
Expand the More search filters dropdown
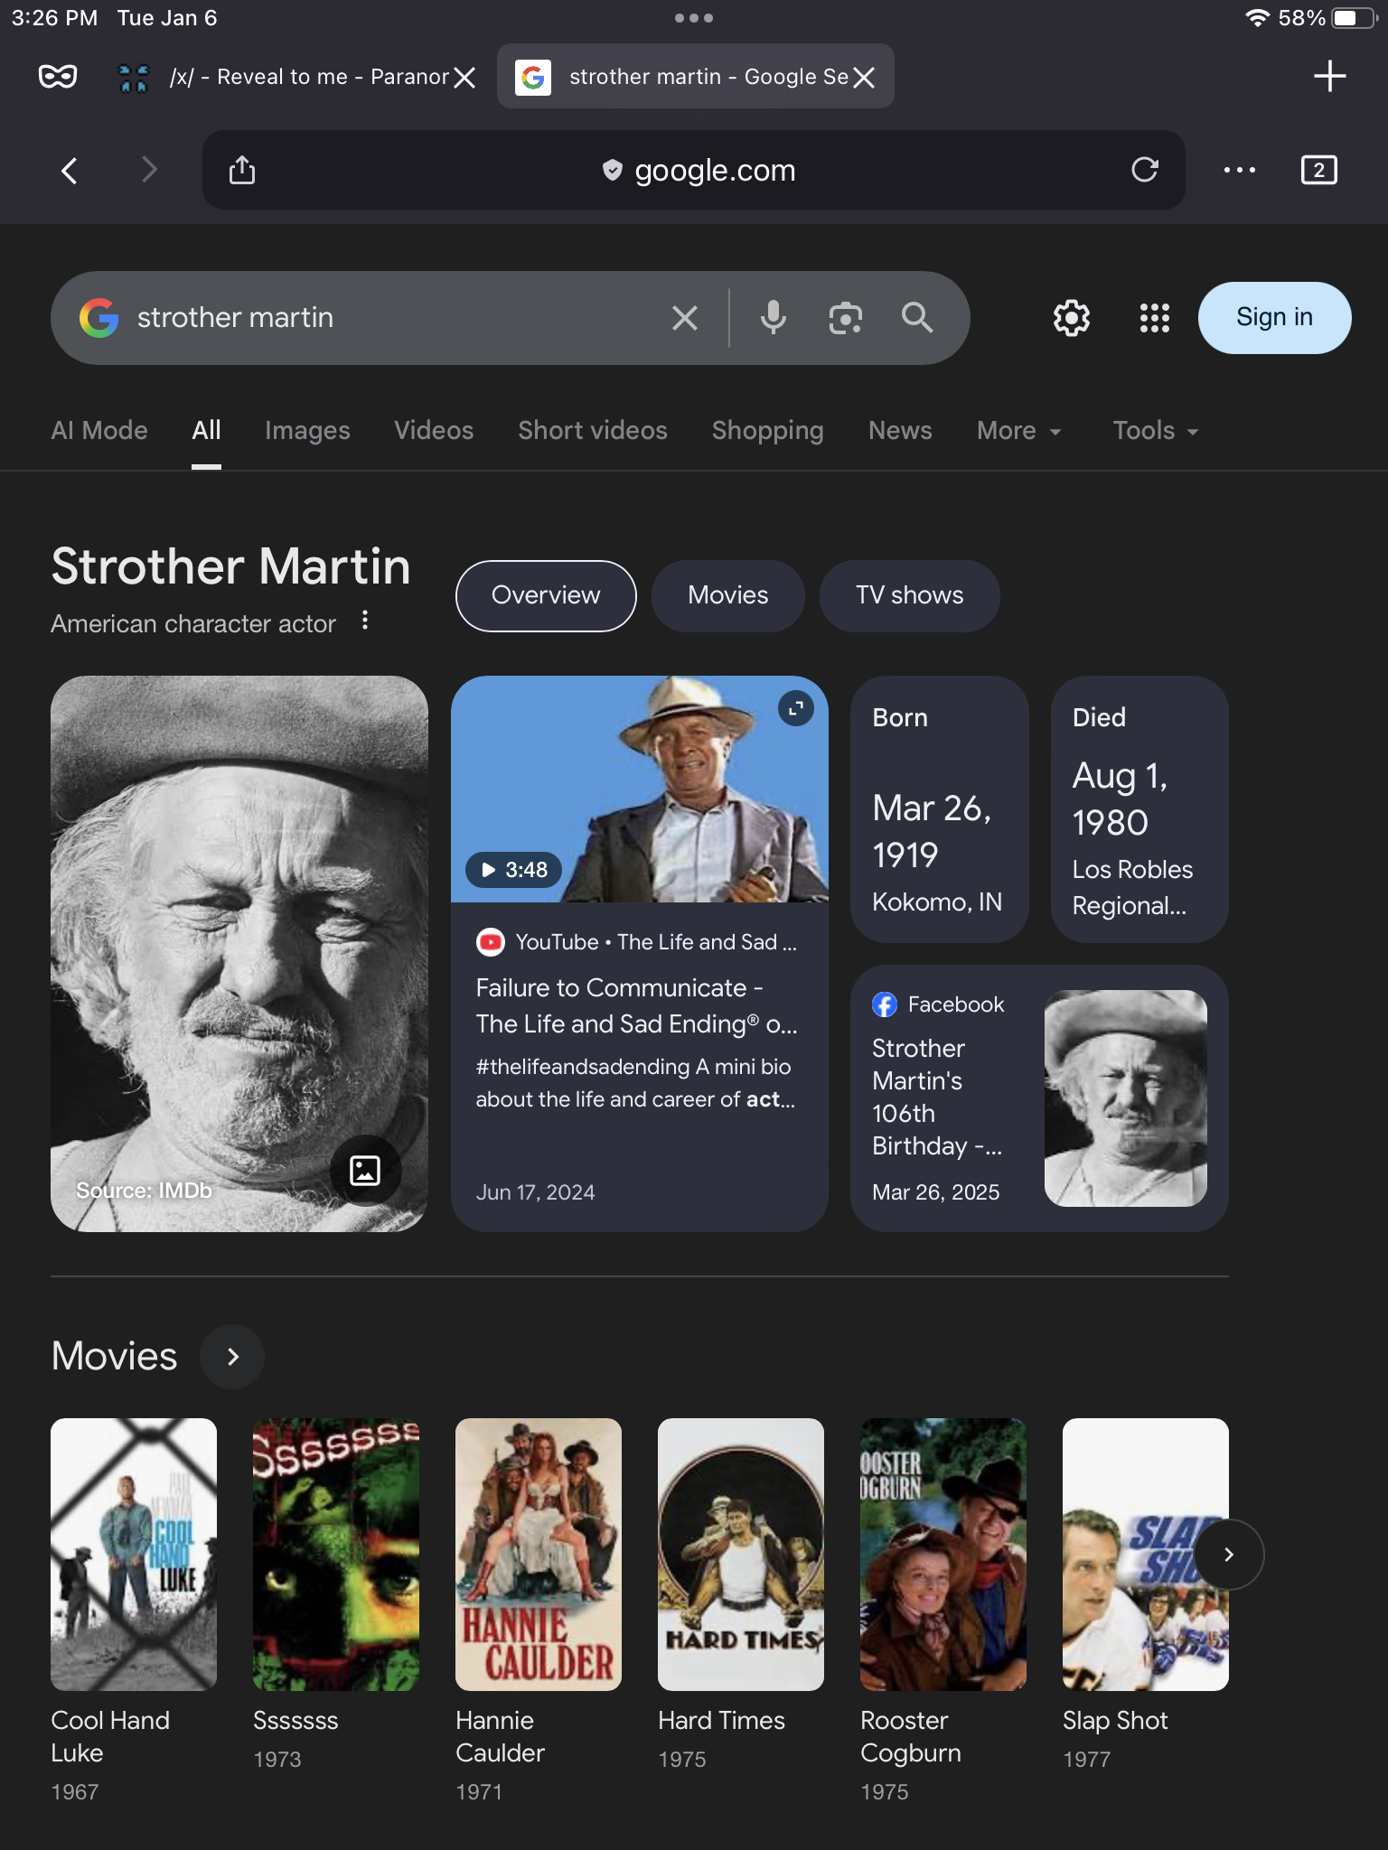tap(1019, 431)
